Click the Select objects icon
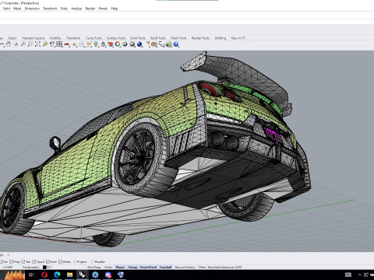The image size is (374, 280). 89,44
